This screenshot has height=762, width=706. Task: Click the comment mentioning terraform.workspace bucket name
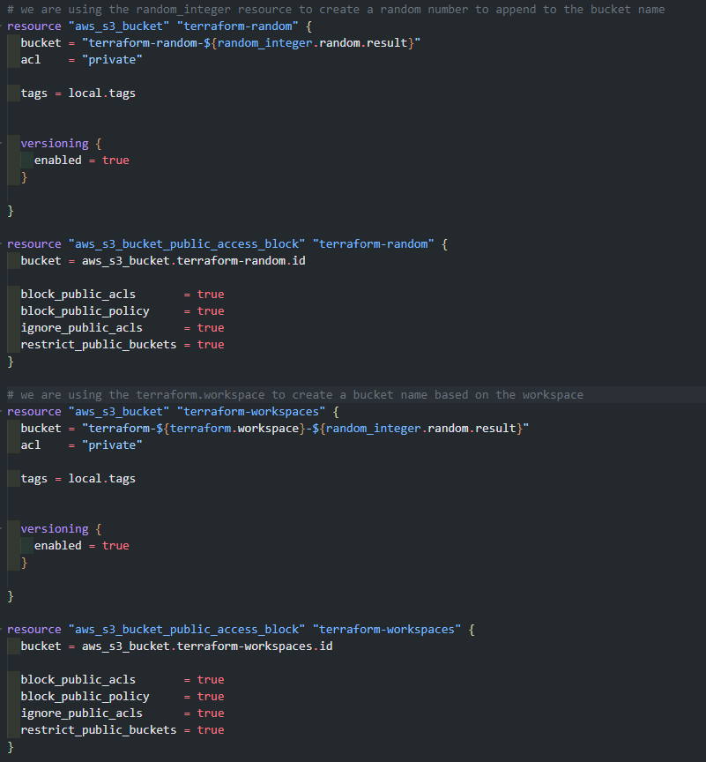[x=295, y=394]
